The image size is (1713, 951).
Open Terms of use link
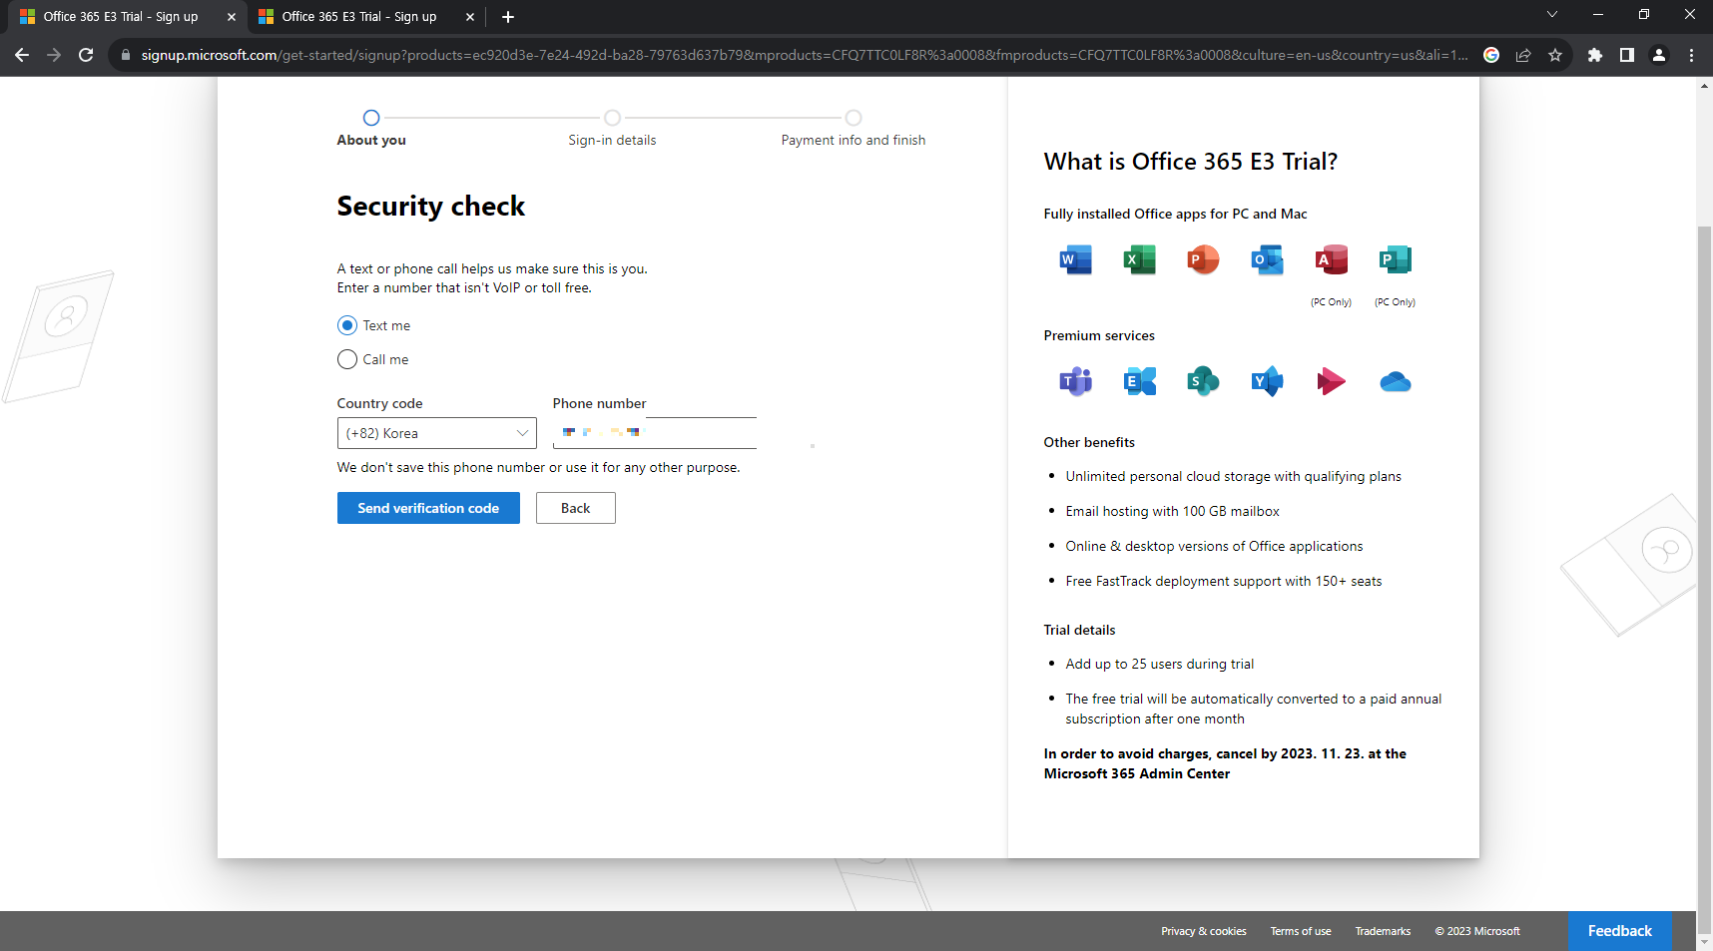point(1300,931)
